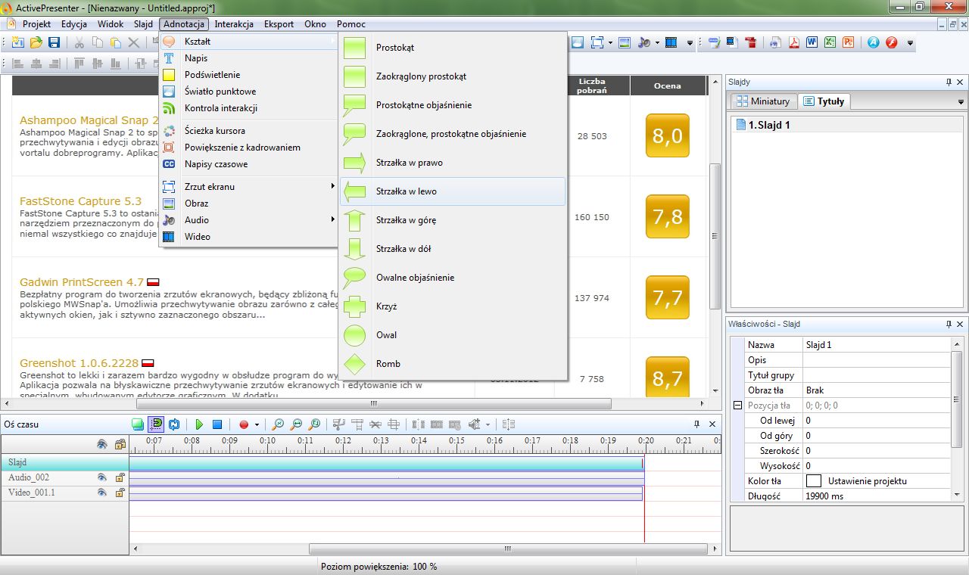Toggle the highlighted timeline snap mode icon
This screenshot has width=969, height=575.
tap(155, 424)
